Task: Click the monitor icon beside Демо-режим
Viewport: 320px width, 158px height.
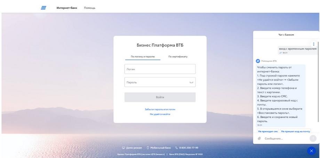Action: pyautogui.click(x=123, y=148)
